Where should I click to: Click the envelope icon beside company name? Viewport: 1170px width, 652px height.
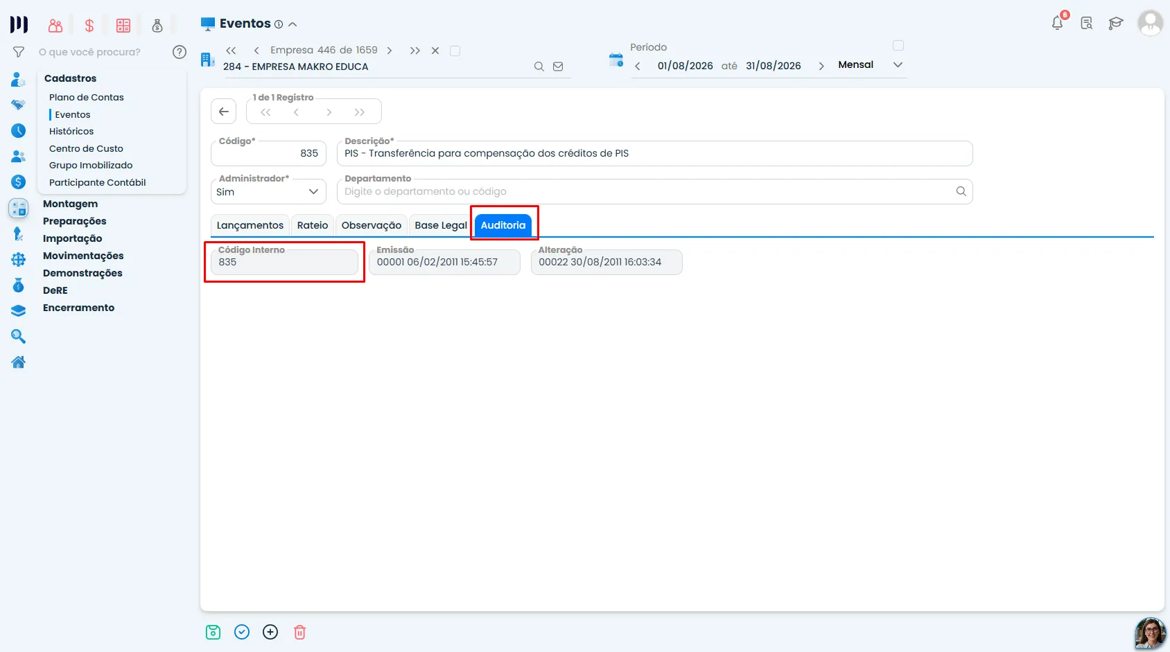click(558, 67)
